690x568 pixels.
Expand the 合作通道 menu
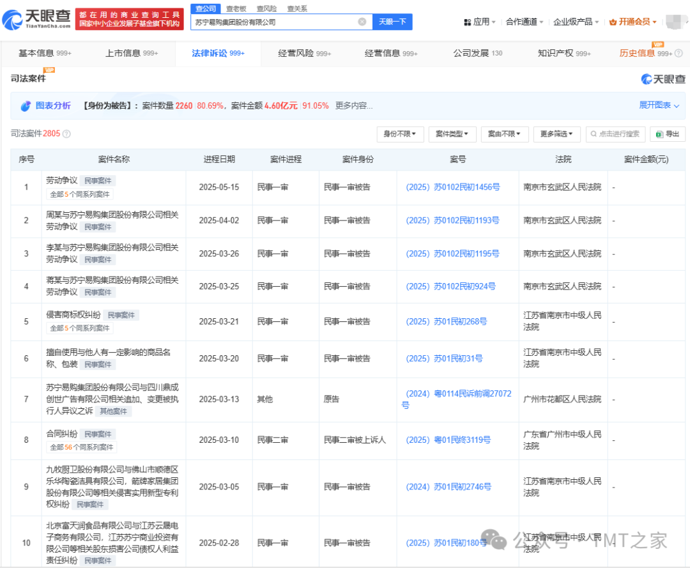click(x=525, y=22)
